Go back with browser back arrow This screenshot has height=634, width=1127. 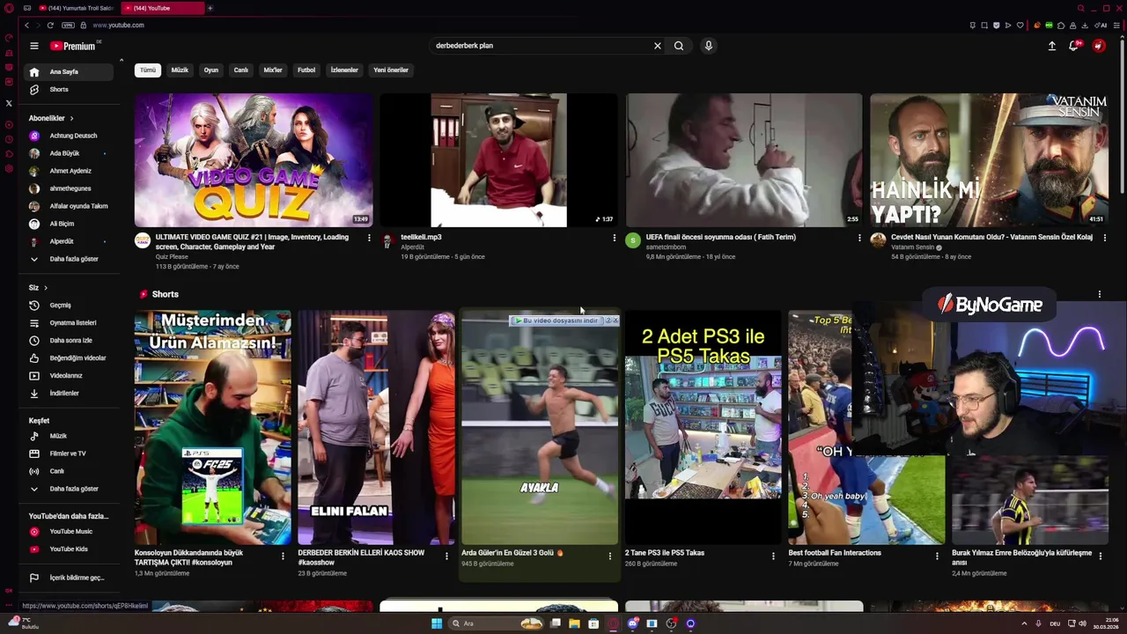pos(26,25)
